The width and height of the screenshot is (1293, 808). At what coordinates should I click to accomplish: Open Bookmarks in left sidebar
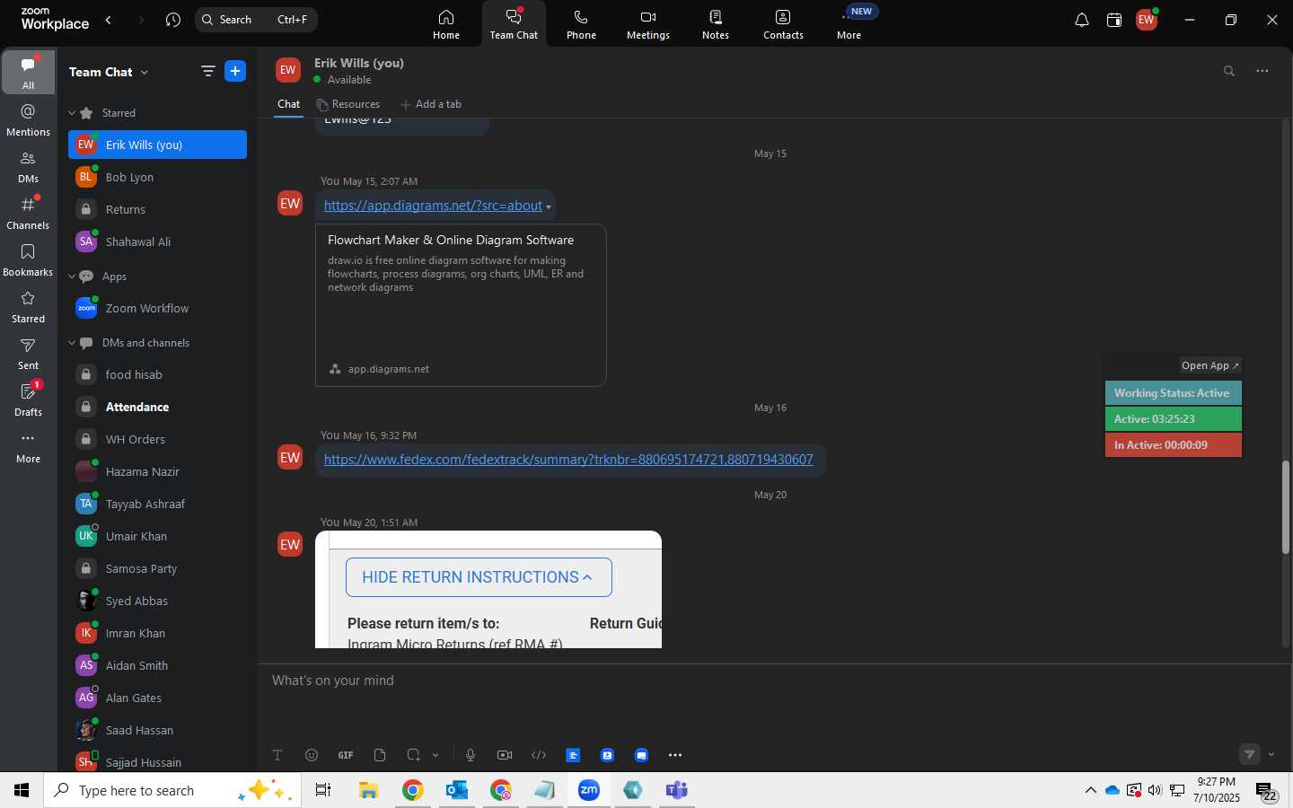click(x=29, y=259)
